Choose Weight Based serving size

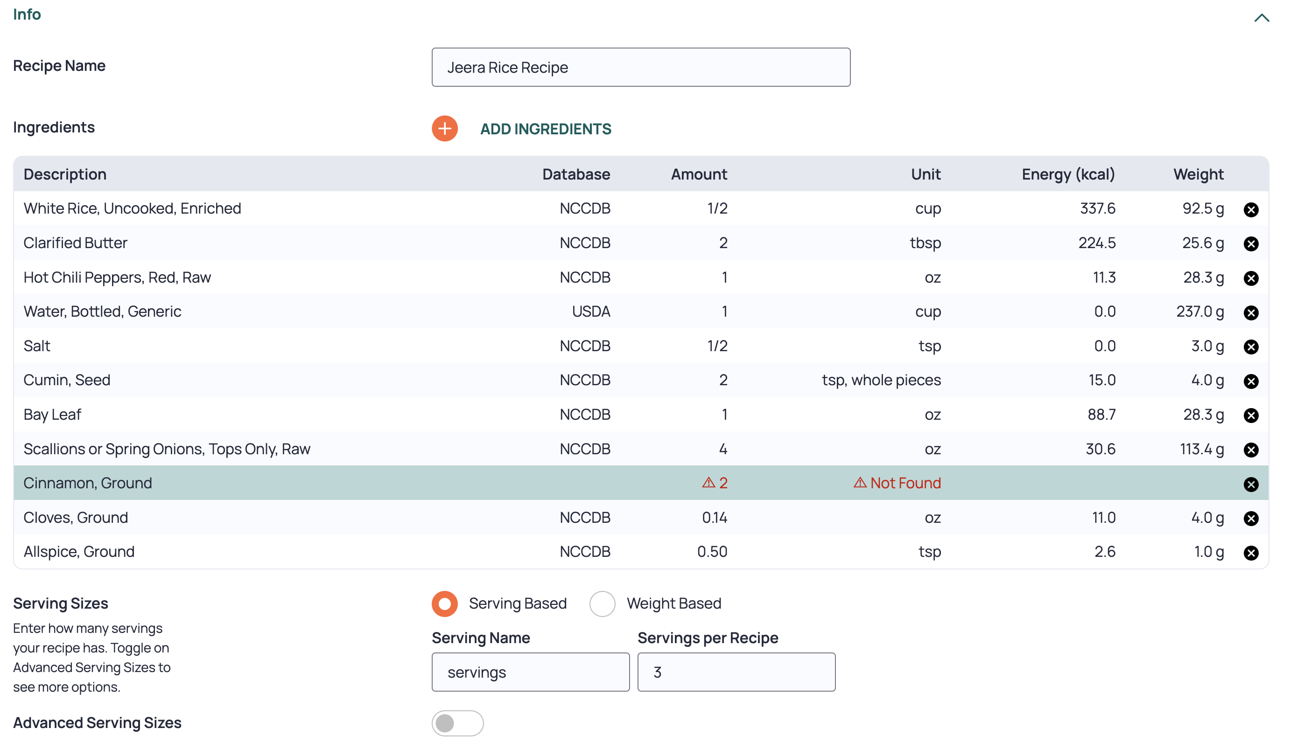tap(602, 603)
